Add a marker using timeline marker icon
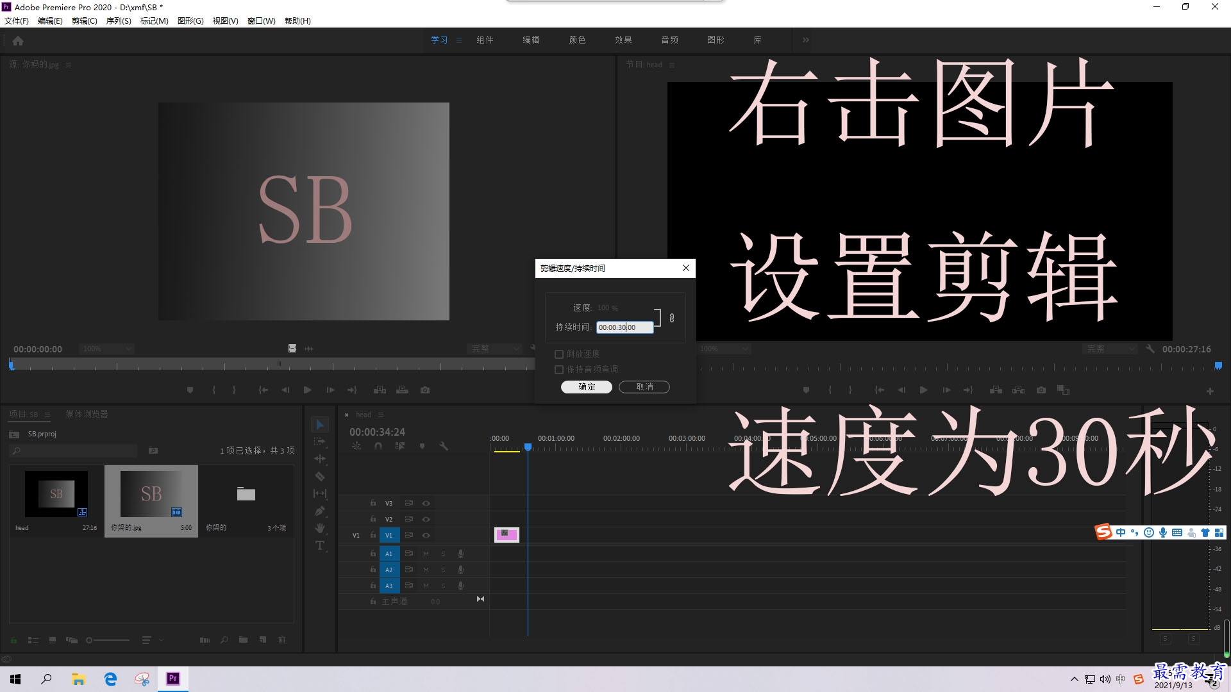The height and width of the screenshot is (692, 1231). coord(422,446)
